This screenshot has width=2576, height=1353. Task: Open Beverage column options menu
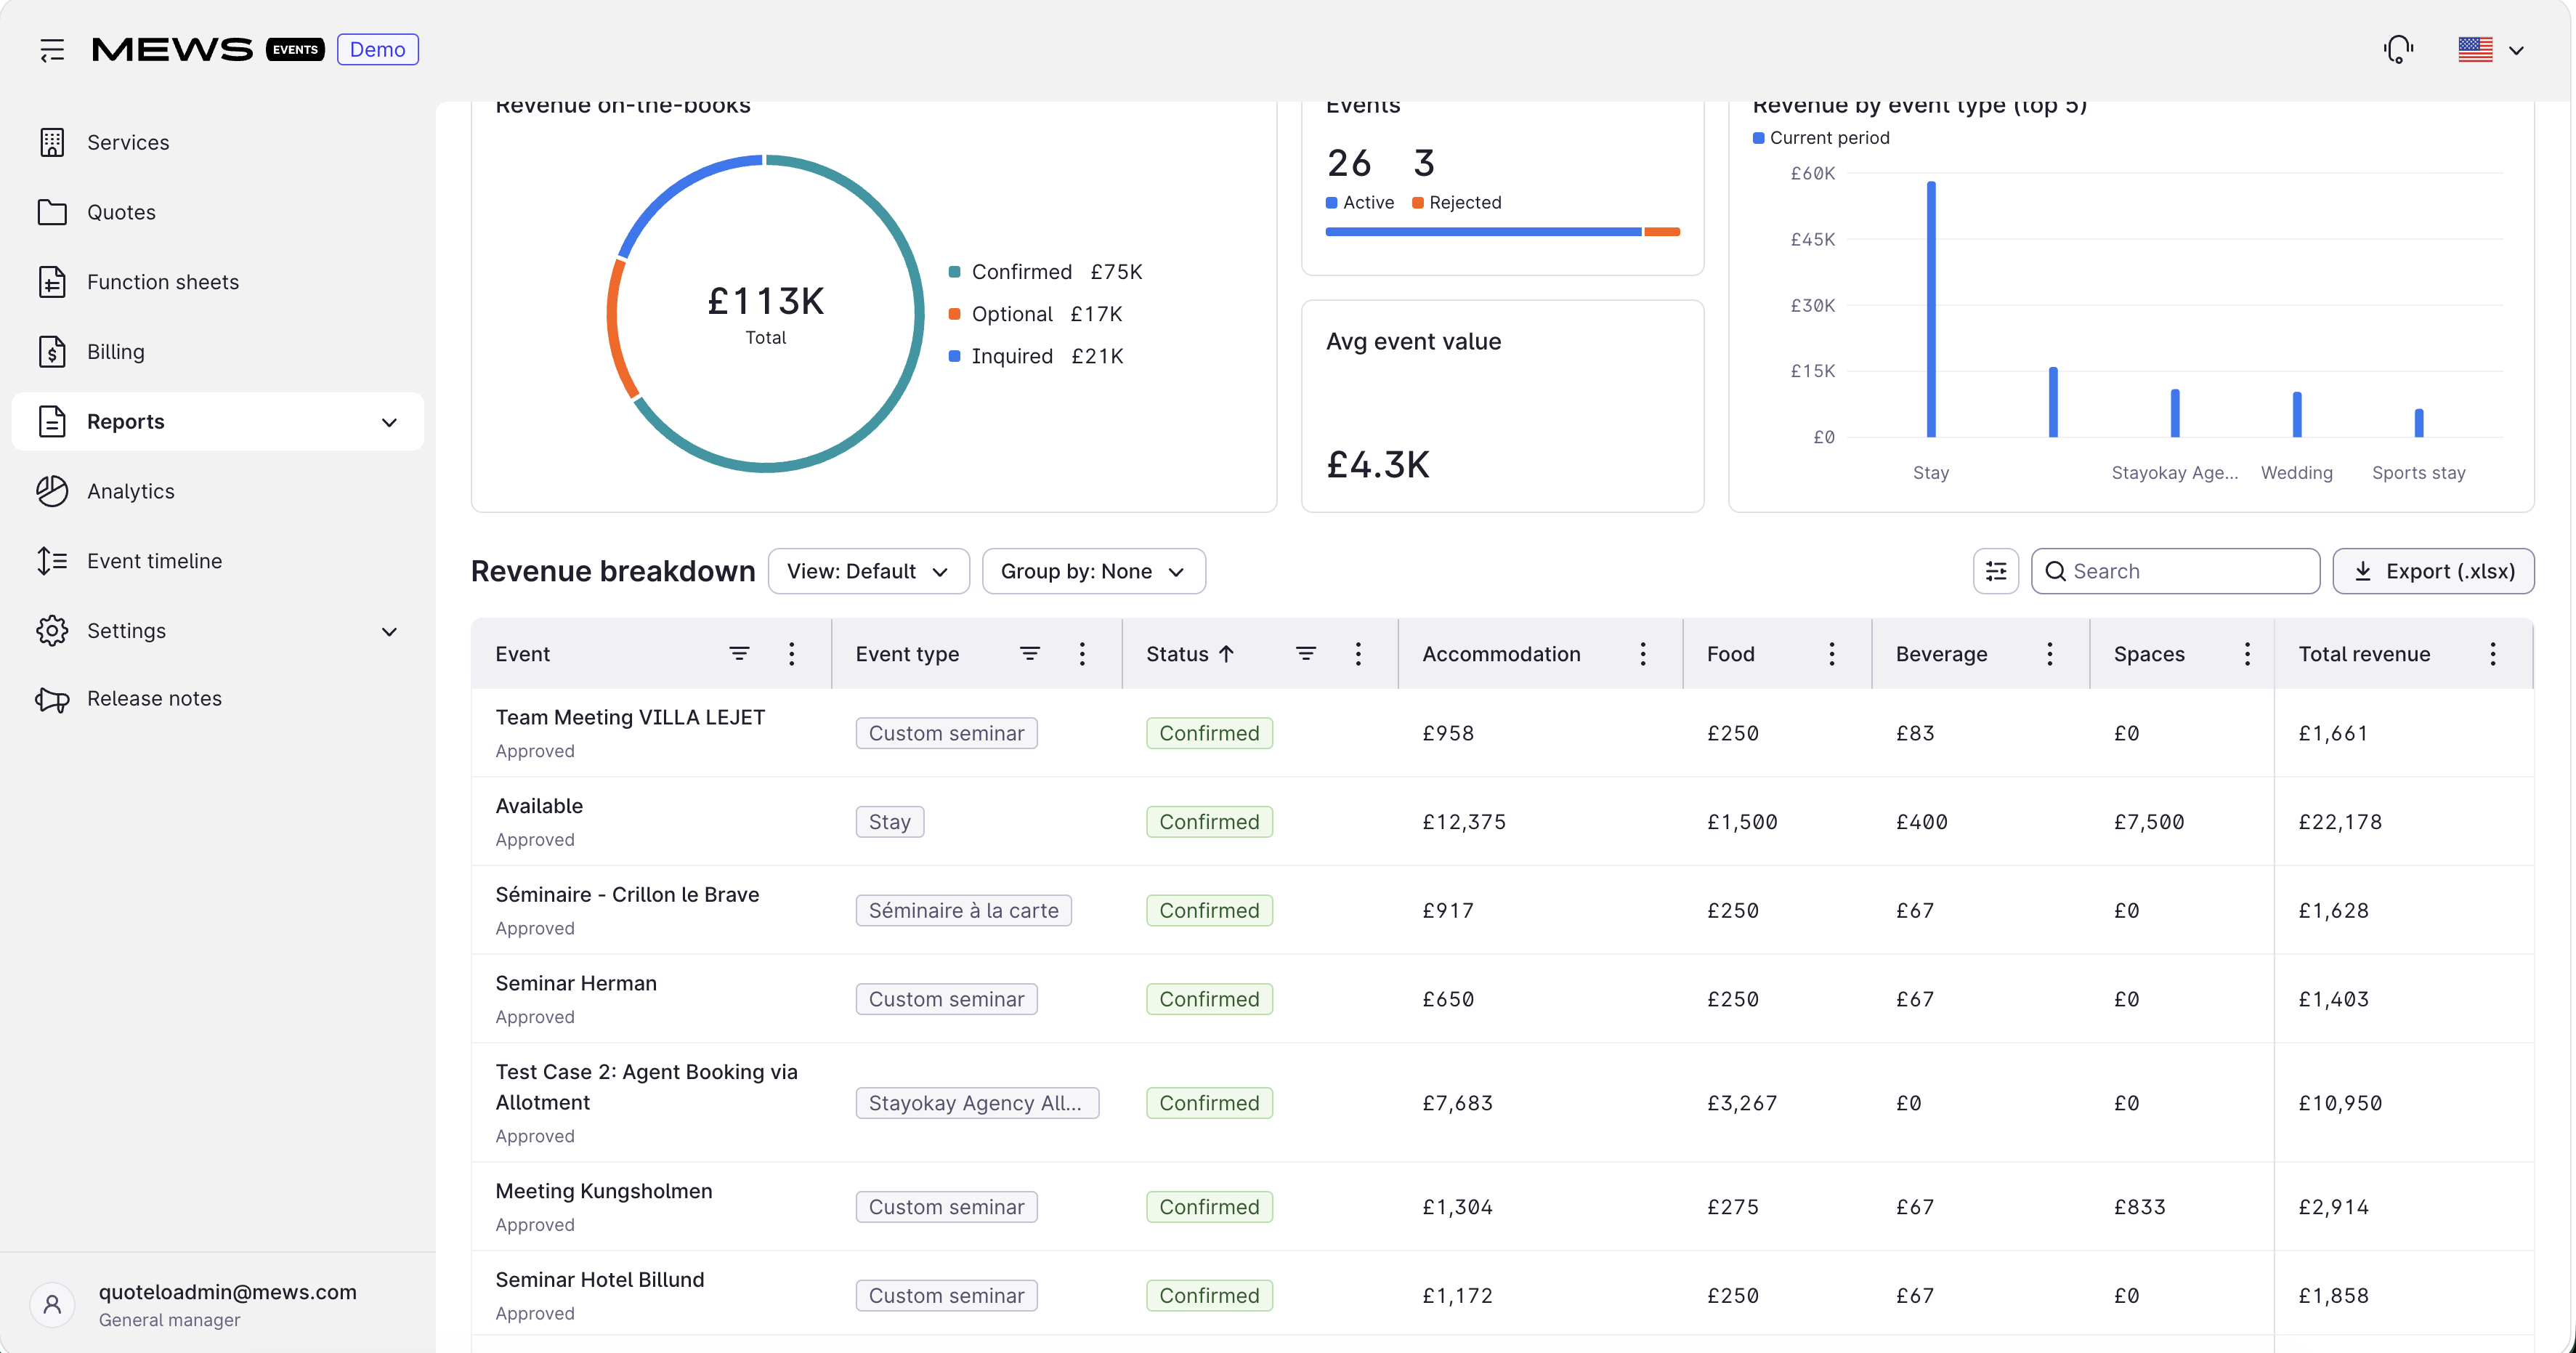pyautogui.click(x=2049, y=654)
